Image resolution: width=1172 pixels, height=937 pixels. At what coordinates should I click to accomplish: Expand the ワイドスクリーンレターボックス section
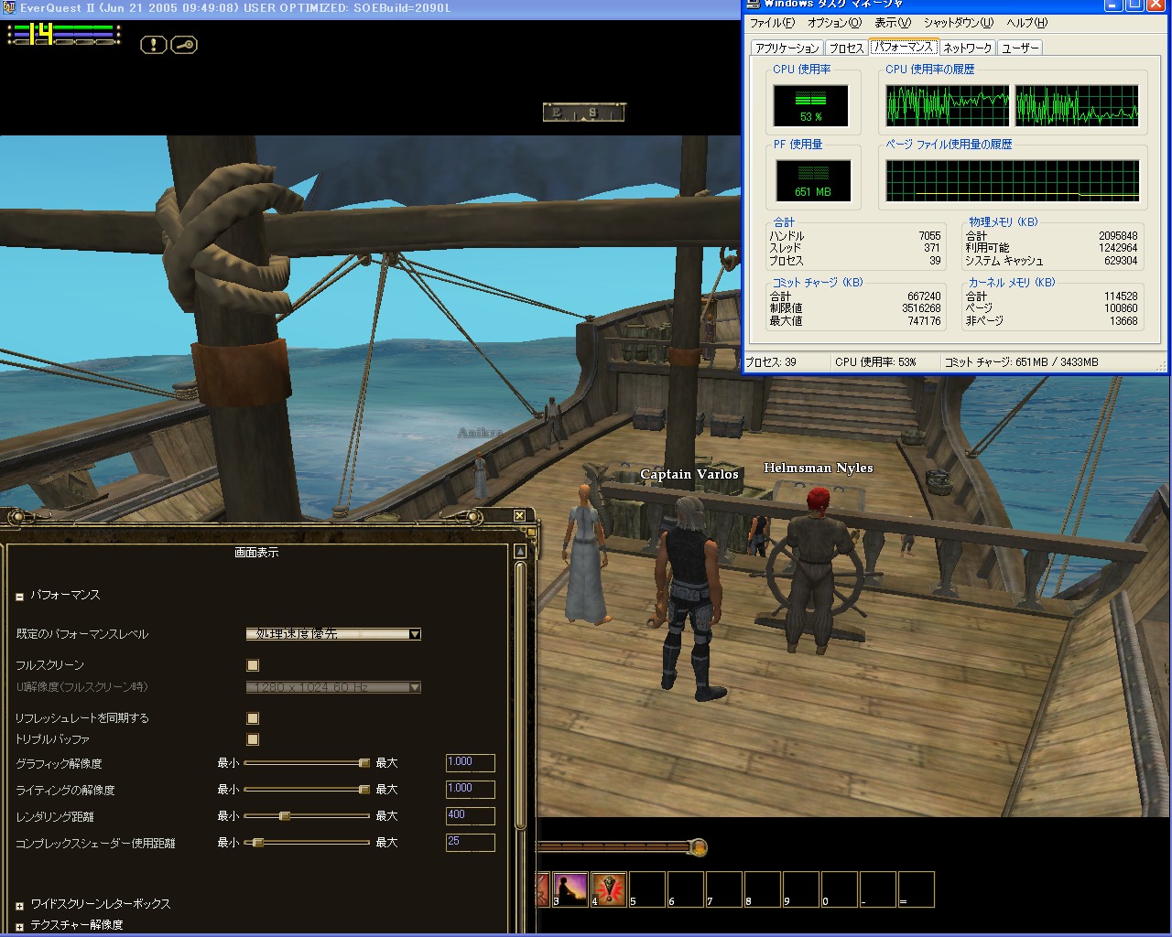tap(19, 905)
